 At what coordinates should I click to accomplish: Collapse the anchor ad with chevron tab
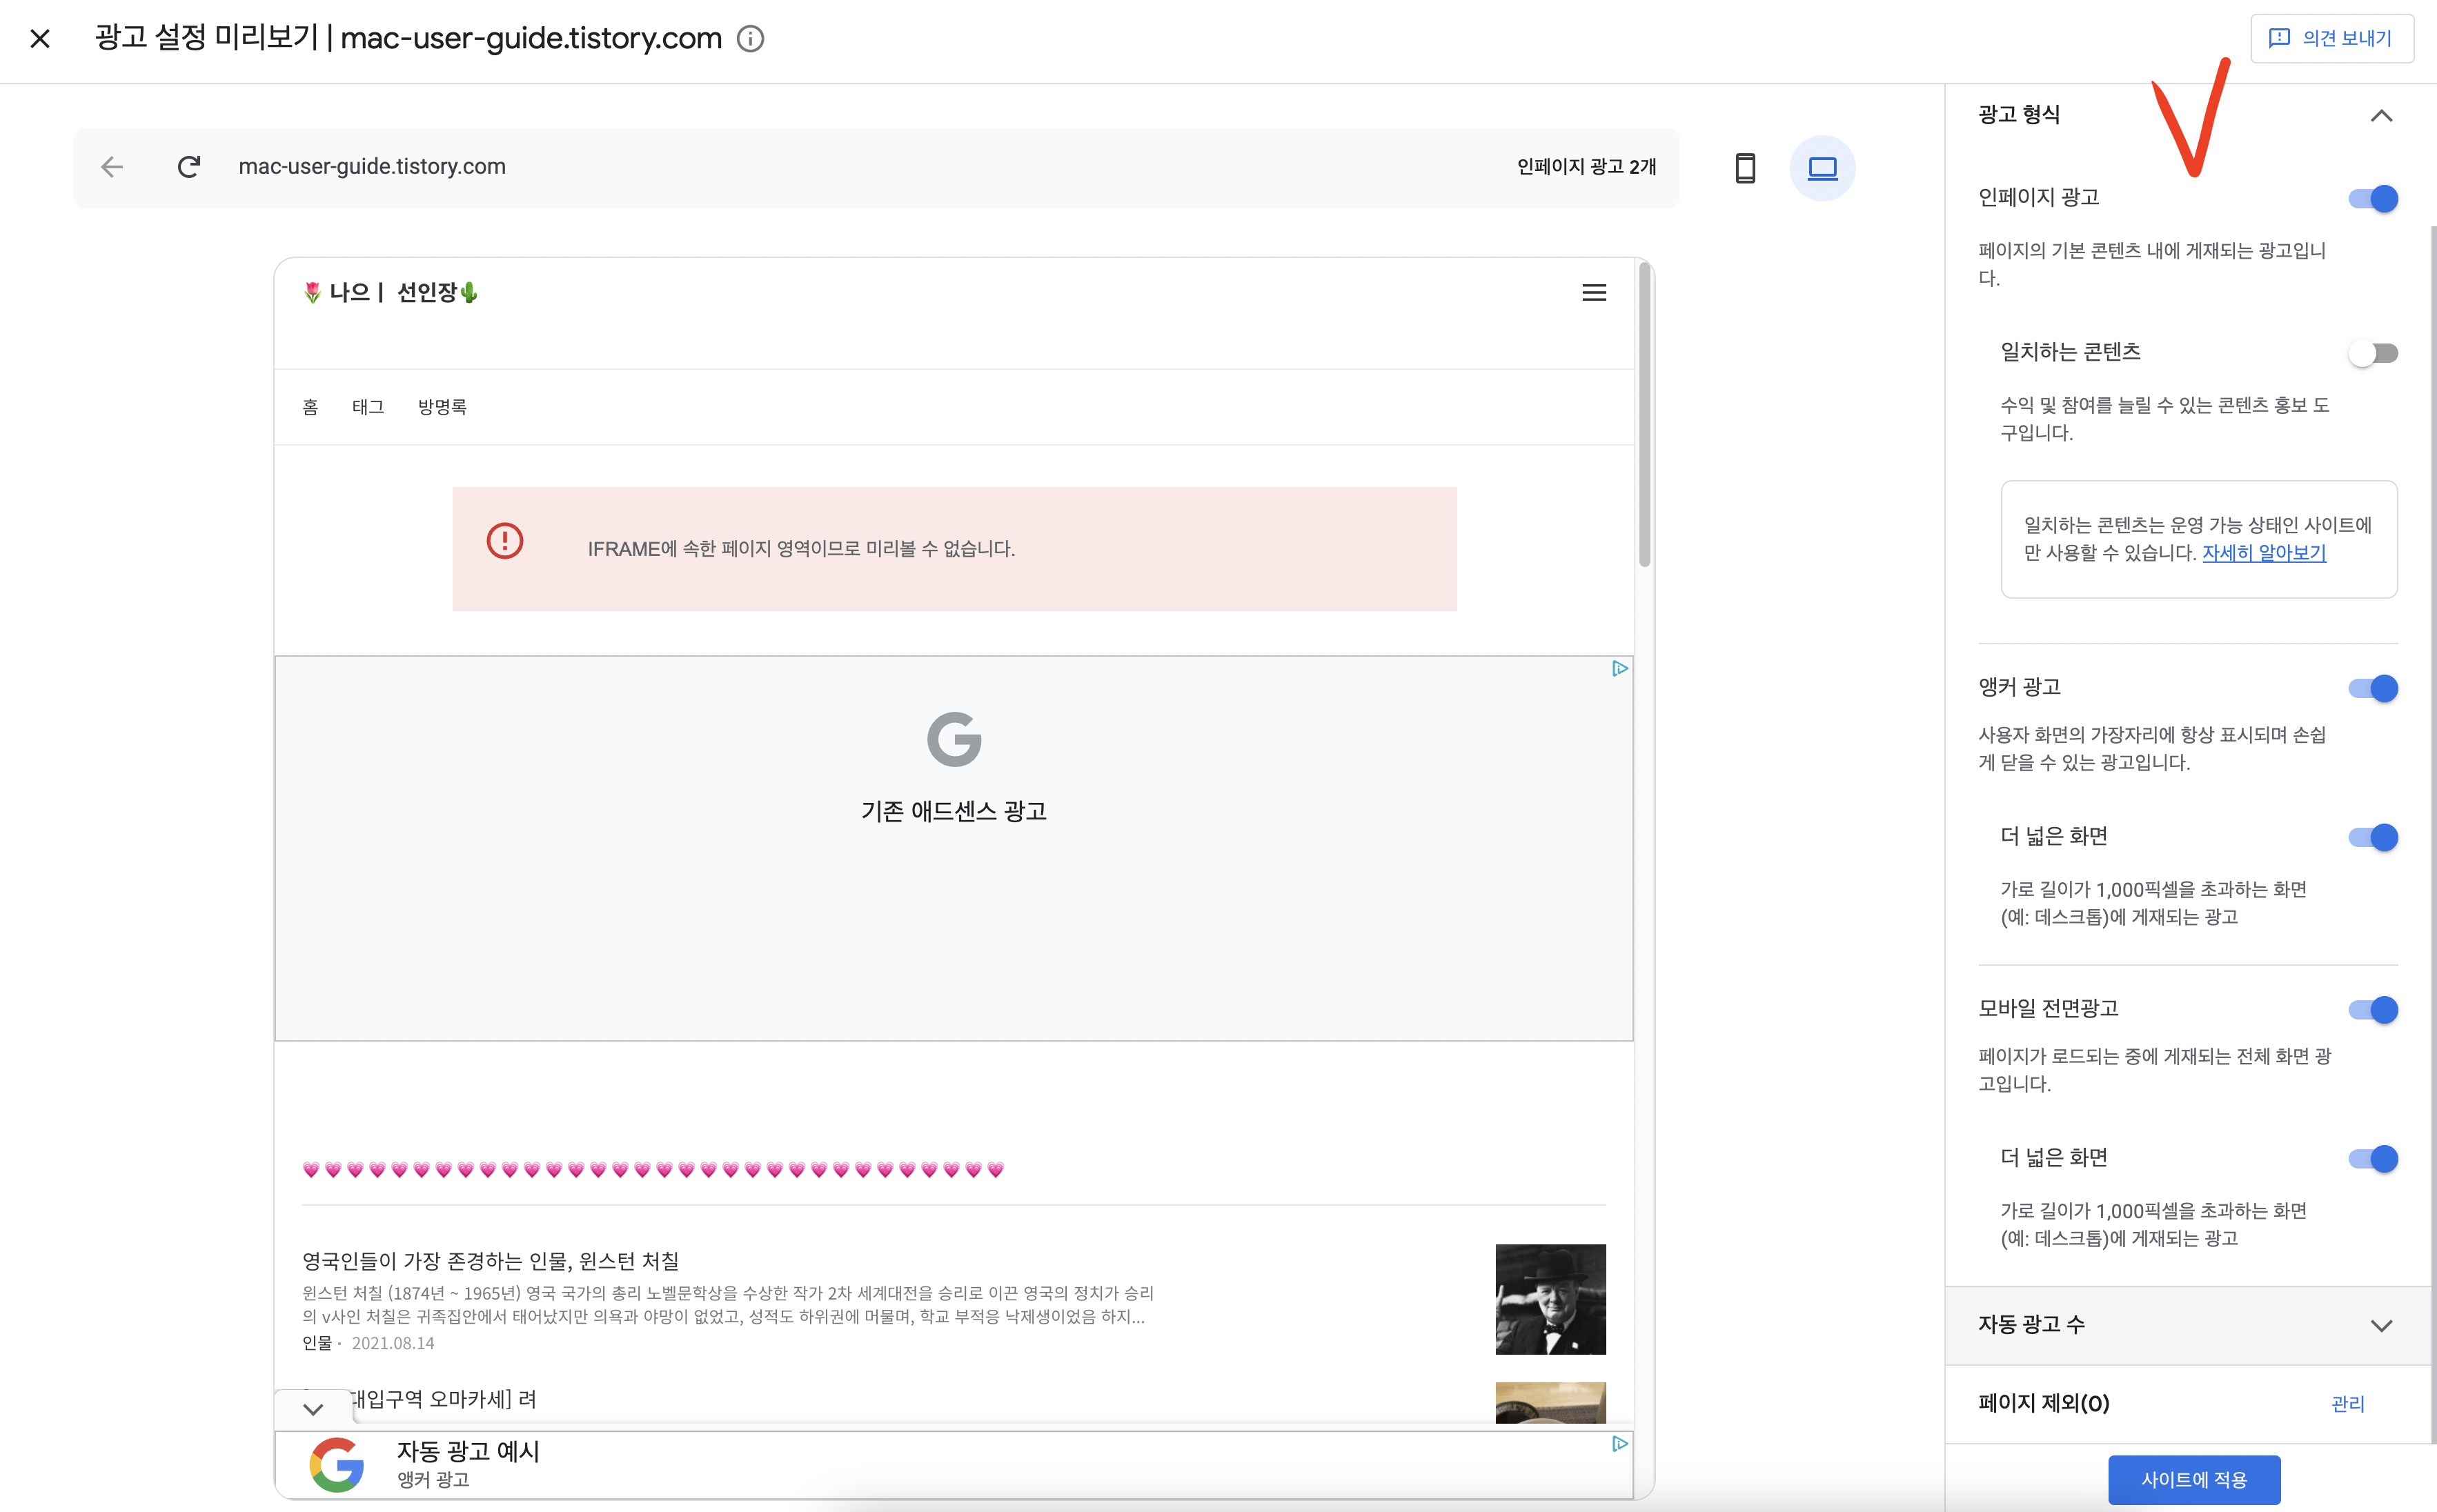pos(313,1409)
